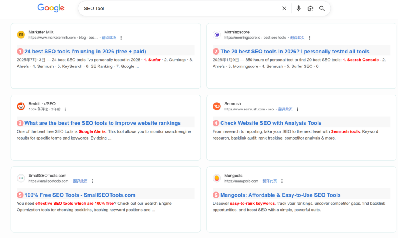
Task: Click the Mangools favicon icon
Action: [217, 178]
